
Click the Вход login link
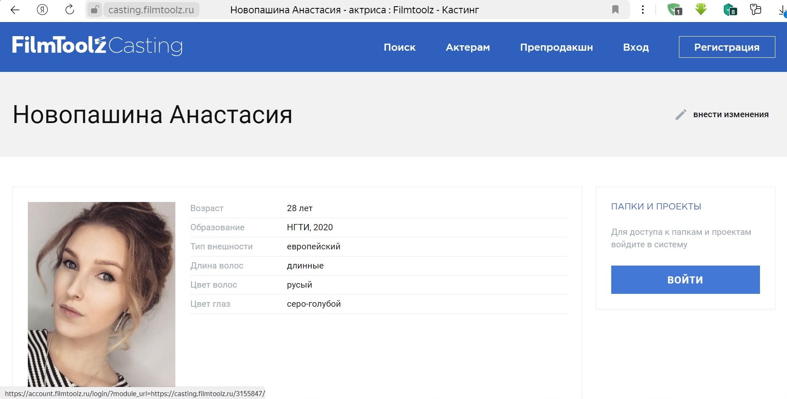[636, 47]
